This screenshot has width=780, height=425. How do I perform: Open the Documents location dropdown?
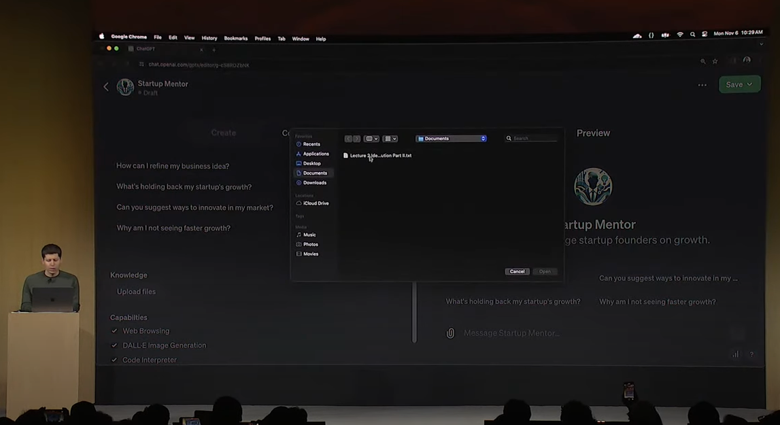click(x=451, y=139)
